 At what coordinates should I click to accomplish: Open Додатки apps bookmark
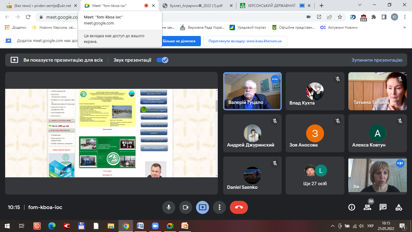pyautogui.click(x=16, y=27)
